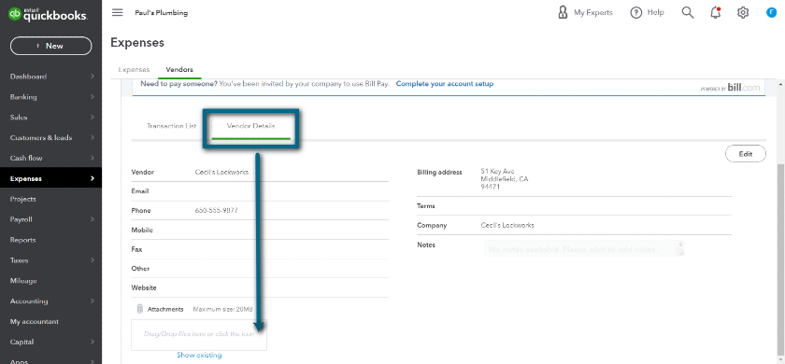
Task: Open the notifications bell
Action: click(716, 12)
